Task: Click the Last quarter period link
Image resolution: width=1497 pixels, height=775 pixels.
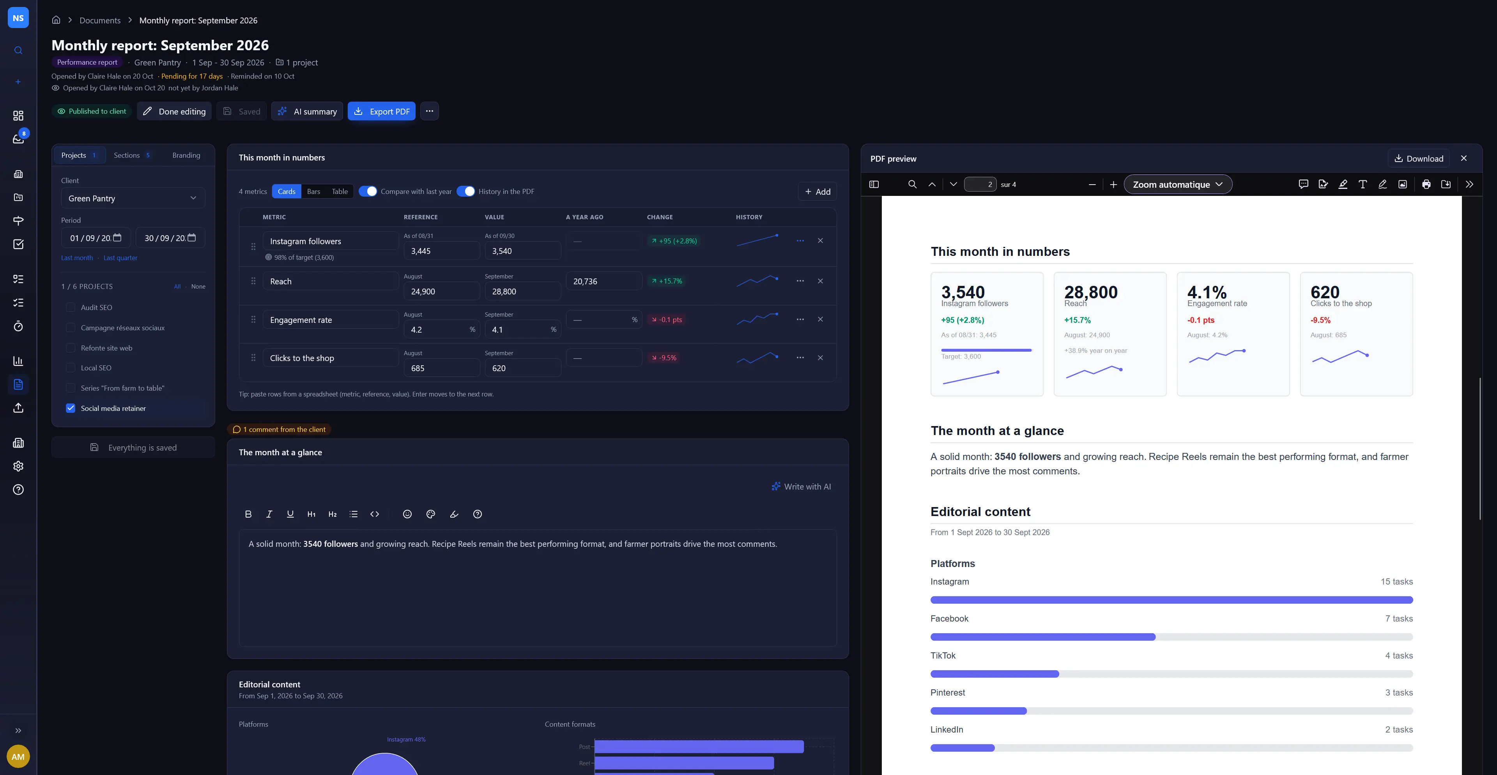Action: click(x=120, y=258)
